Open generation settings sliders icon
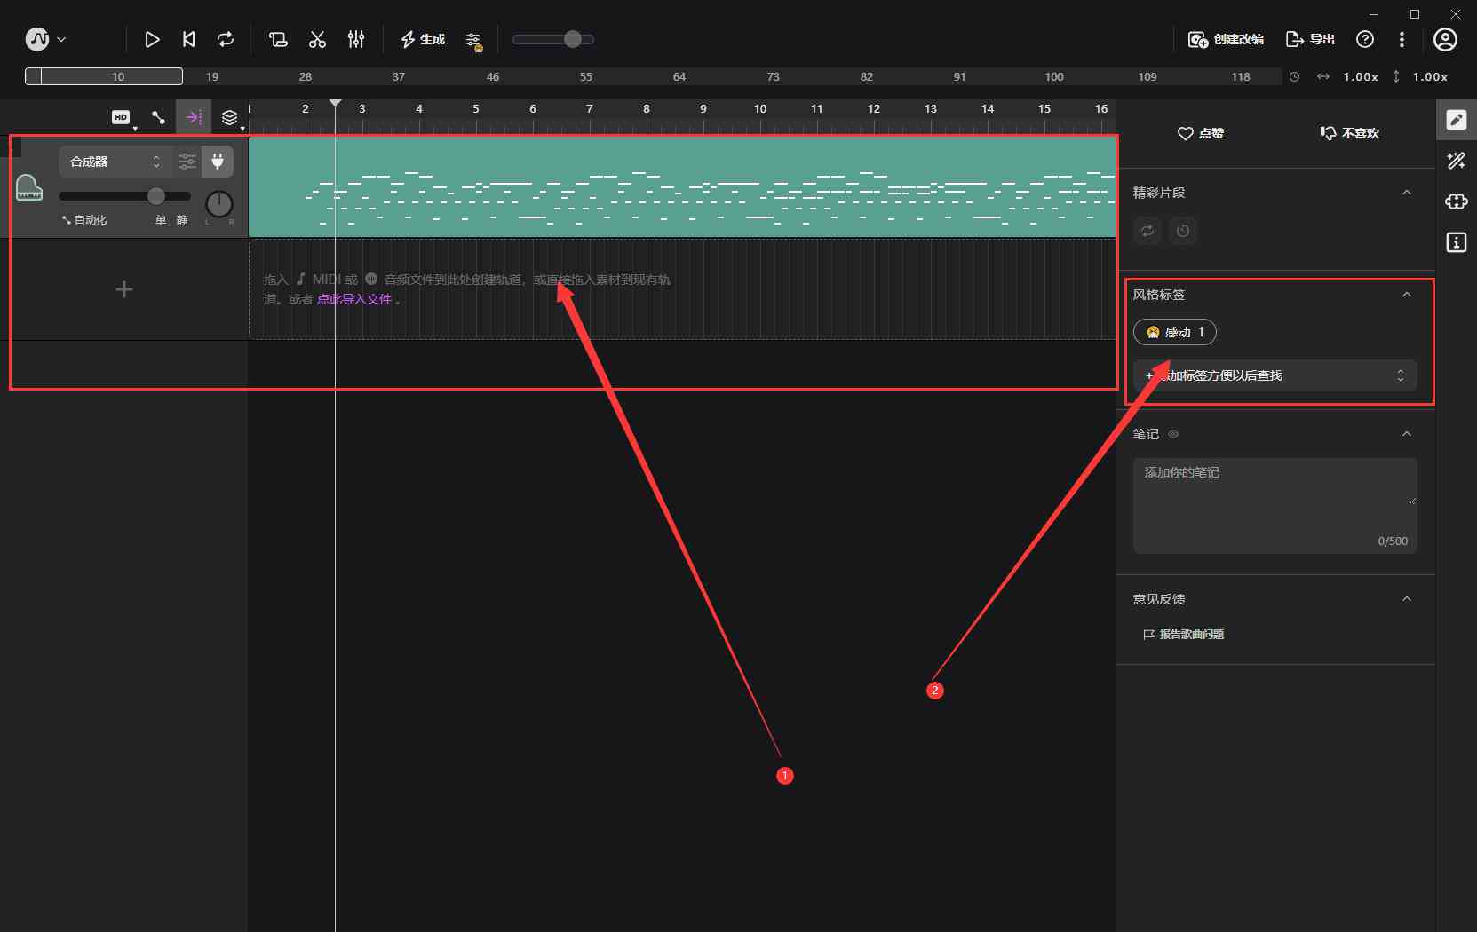1477x932 pixels. tap(473, 41)
